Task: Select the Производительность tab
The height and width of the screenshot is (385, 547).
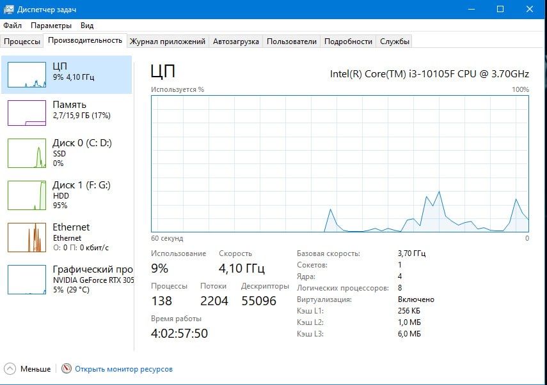Action: [85, 40]
